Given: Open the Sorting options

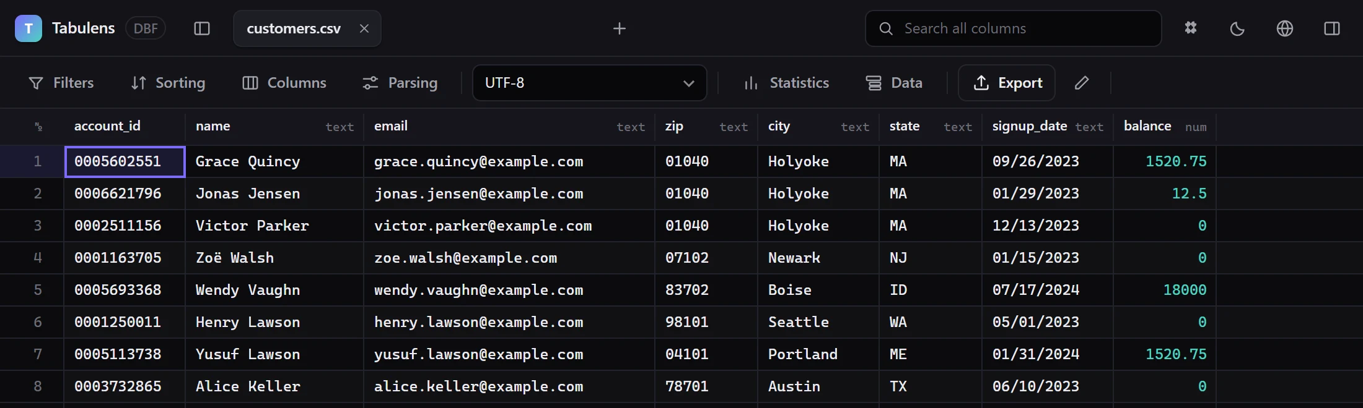Looking at the screenshot, I should pyautogui.click(x=168, y=83).
